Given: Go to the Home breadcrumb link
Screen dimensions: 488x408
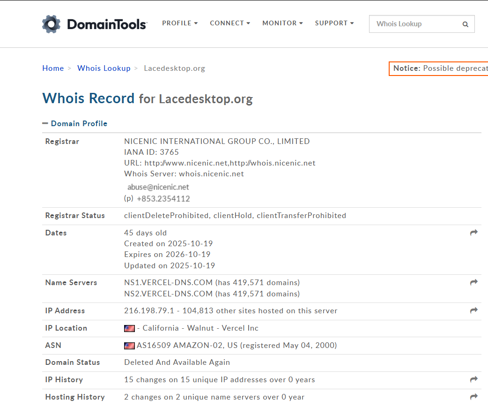Looking at the screenshot, I should click(53, 68).
